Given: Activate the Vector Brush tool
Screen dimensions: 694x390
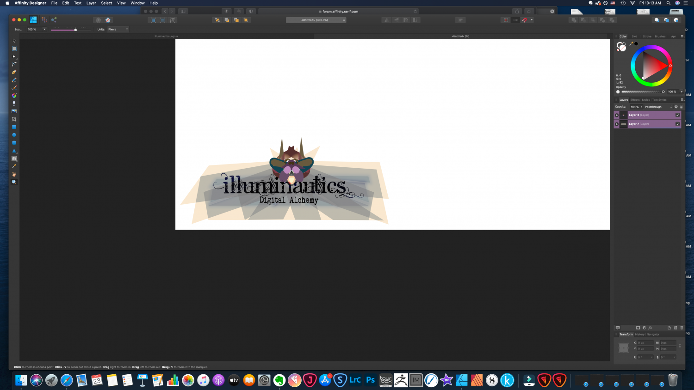Looking at the screenshot, I should [14, 88].
